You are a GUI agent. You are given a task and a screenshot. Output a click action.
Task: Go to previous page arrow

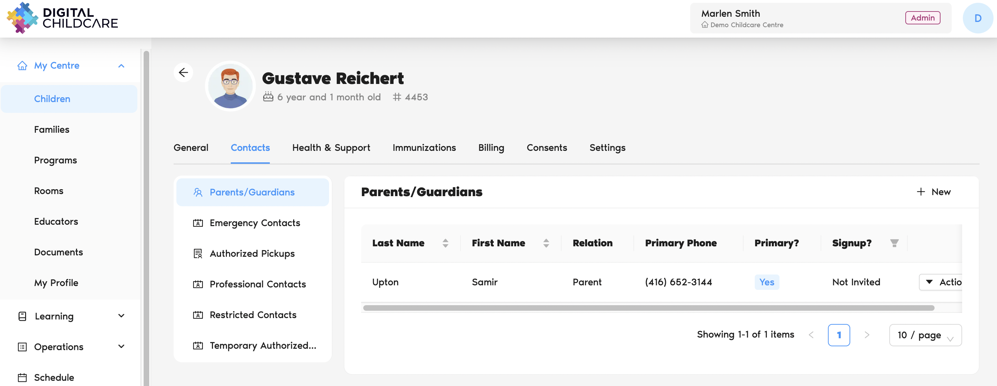coord(811,335)
